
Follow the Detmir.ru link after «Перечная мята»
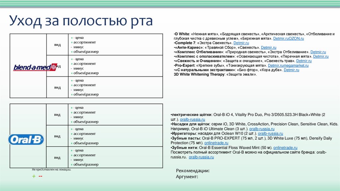point(321,57)
